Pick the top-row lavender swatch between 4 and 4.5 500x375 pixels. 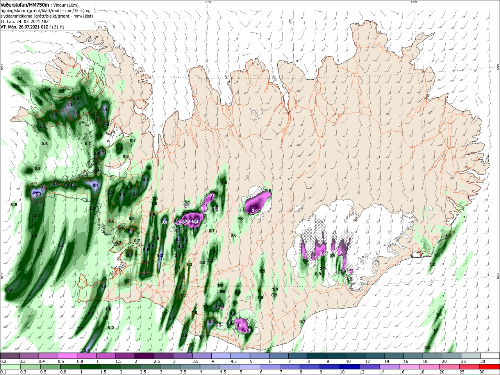(221, 356)
